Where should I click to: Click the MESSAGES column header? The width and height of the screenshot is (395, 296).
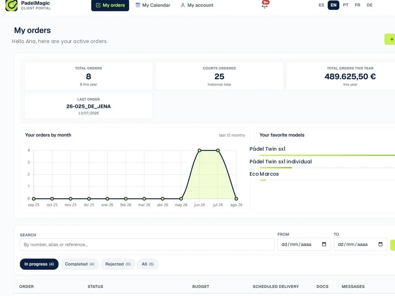coord(353,287)
